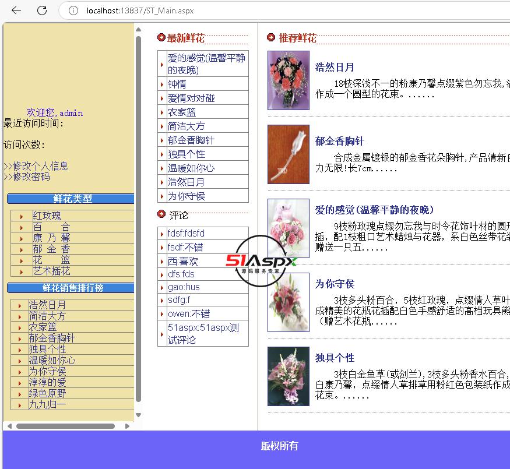The image size is (510, 469).
Task: Click the red arrow icon beside 评论
Action: click(x=161, y=214)
